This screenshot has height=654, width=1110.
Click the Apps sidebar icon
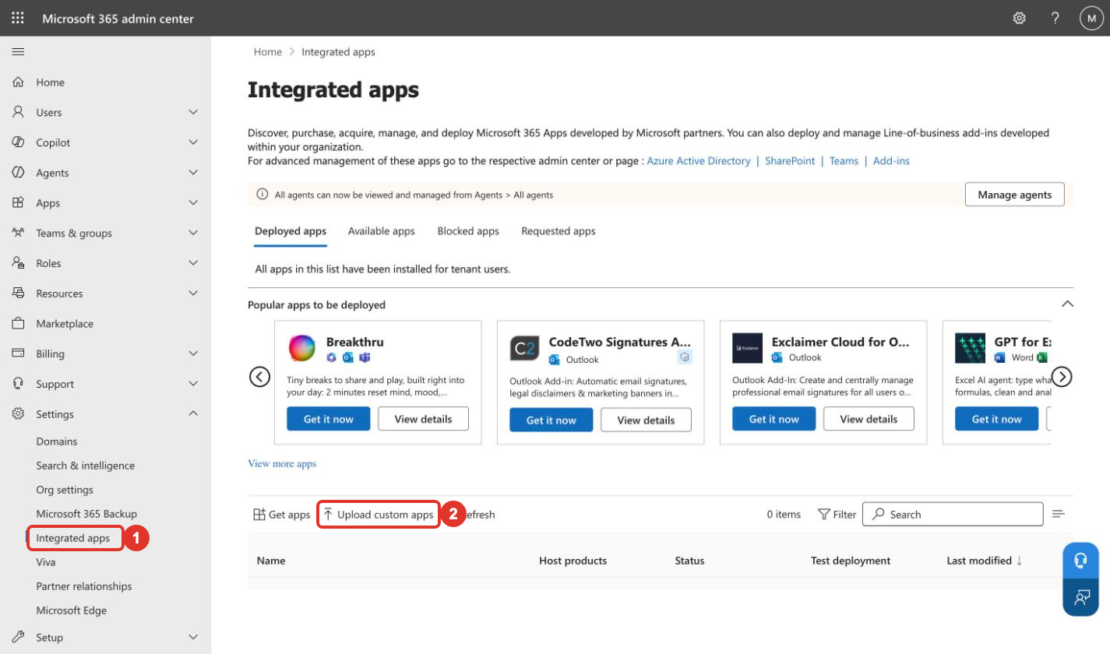(19, 202)
